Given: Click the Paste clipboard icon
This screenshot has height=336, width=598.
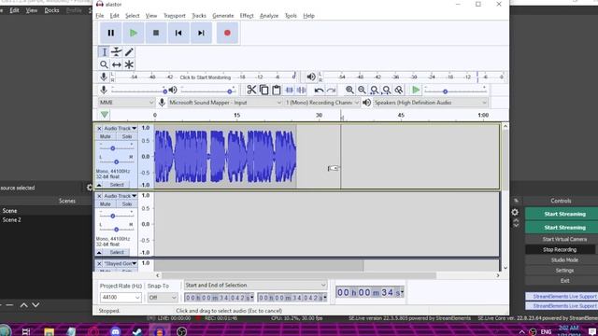Looking at the screenshot, I should pos(277,90).
